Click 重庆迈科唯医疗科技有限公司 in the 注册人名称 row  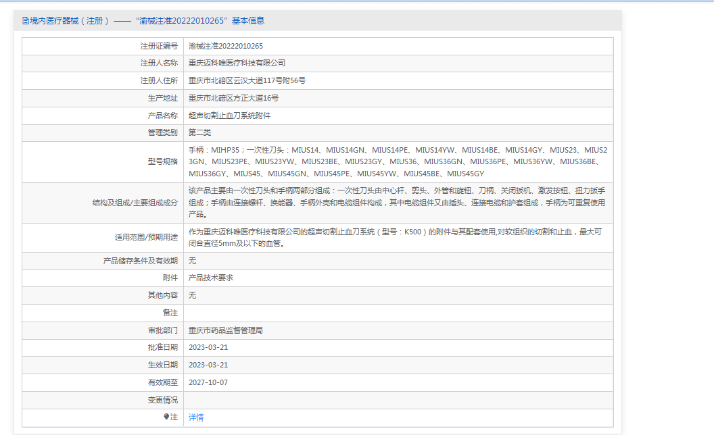tap(237, 63)
